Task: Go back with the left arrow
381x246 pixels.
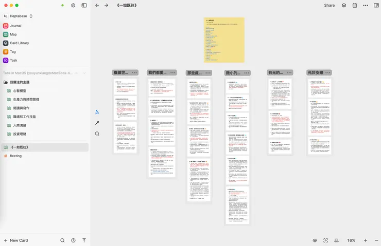Action: 97,5
